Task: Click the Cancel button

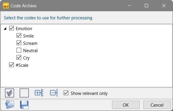Action: click(157, 105)
